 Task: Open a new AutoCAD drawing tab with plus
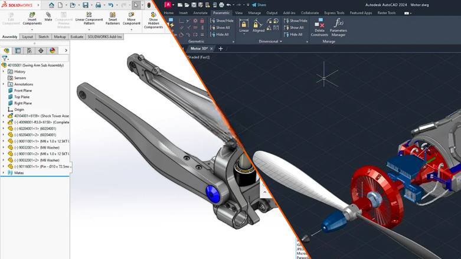(x=221, y=48)
